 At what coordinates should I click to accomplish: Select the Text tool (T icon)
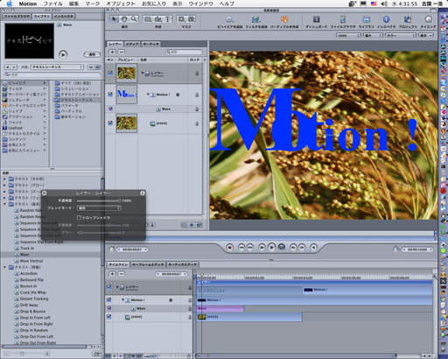tap(167, 19)
